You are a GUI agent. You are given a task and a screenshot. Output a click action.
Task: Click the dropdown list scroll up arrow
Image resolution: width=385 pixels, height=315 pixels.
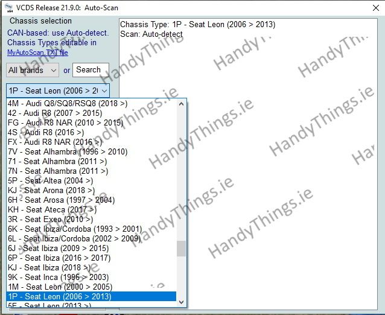[x=181, y=104]
